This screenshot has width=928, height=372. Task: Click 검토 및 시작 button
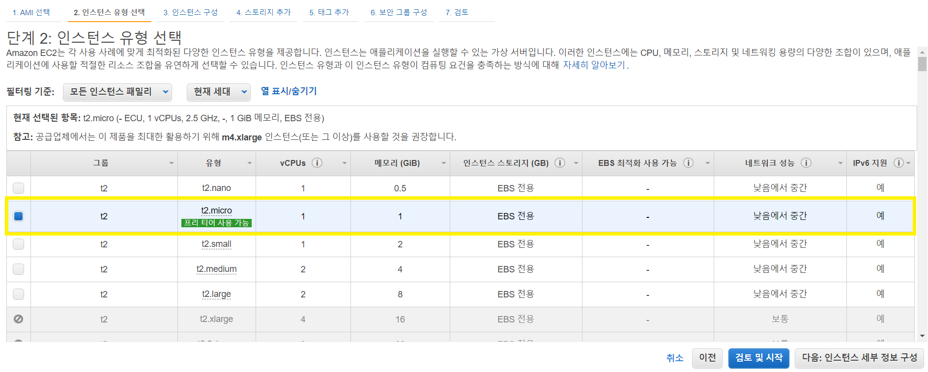[759, 358]
